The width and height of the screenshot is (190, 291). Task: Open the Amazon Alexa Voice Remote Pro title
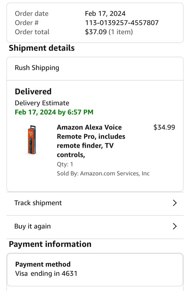point(91,141)
